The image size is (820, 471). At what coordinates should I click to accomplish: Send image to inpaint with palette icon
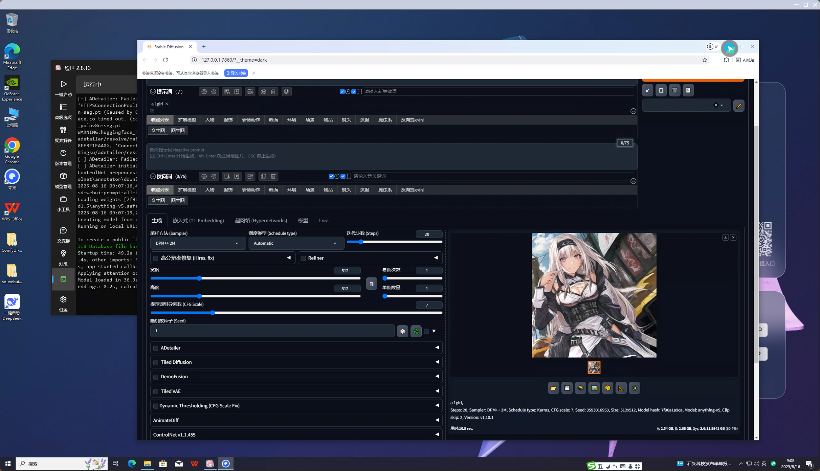607,388
